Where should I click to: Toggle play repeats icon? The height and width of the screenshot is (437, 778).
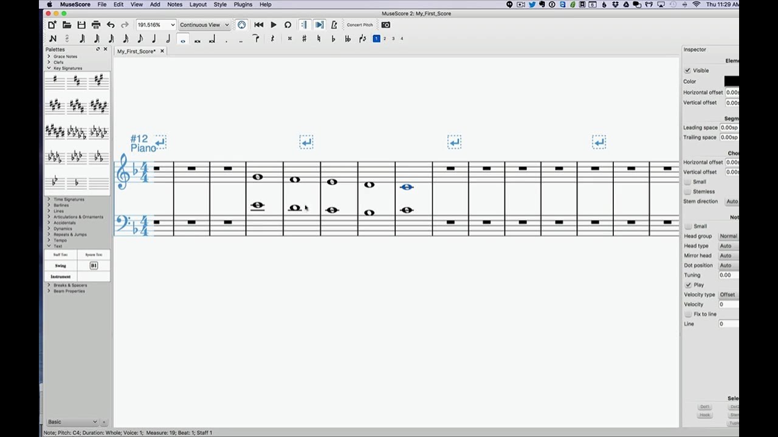tap(304, 25)
